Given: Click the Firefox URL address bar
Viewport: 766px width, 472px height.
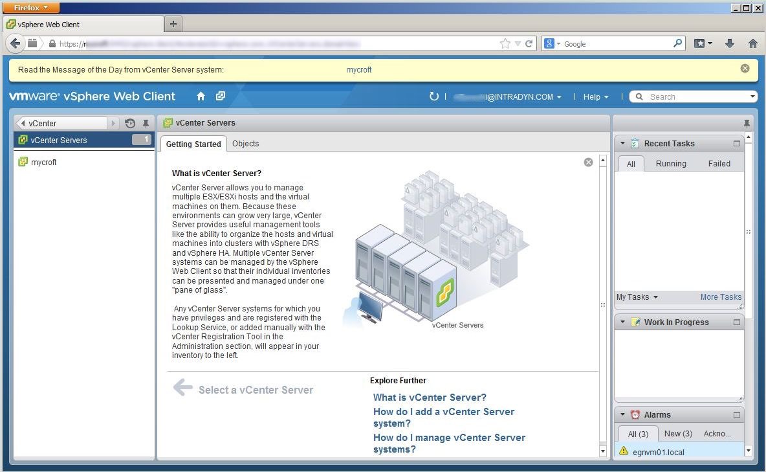Looking at the screenshot, I should 278,43.
